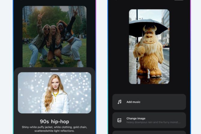Click the "Shiny-white puffy jacket" description text
This screenshot has width=201, height=134.
[55, 129]
